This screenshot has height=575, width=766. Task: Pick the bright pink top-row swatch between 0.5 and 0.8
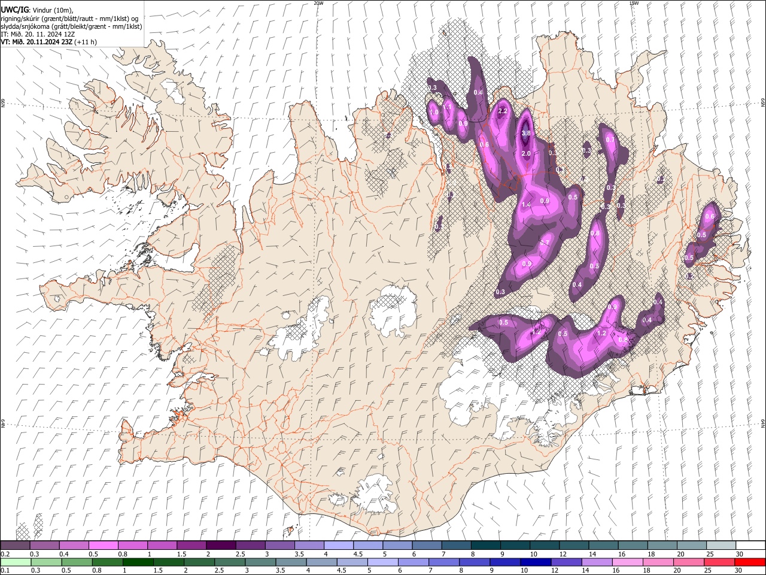(x=103, y=546)
